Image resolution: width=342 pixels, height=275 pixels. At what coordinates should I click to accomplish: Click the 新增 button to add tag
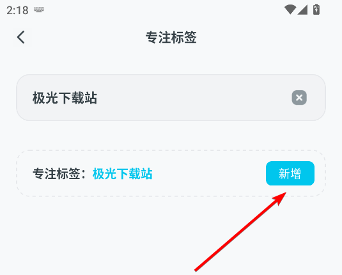pos(290,173)
